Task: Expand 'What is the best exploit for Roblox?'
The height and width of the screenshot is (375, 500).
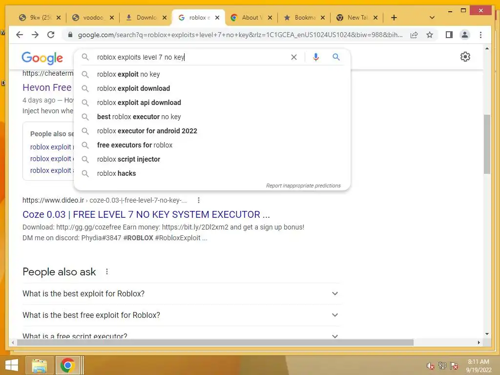Action: tap(181, 293)
